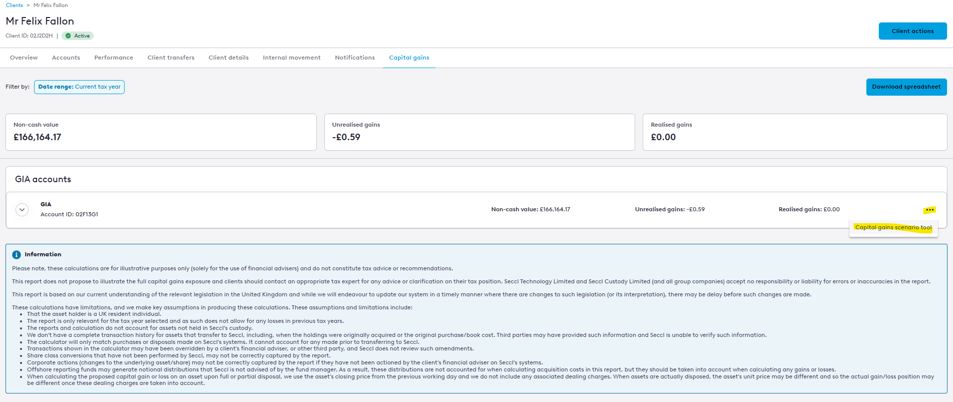
Task: Click the Information circle icon
Action: (17, 255)
